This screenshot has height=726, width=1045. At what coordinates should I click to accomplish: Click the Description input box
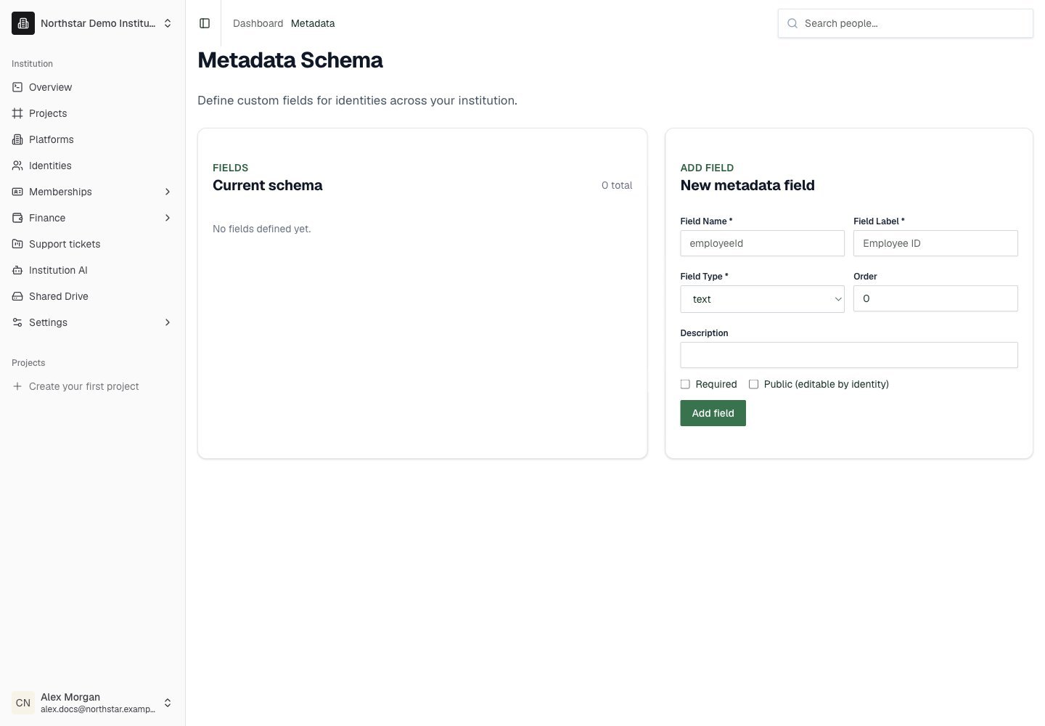click(x=849, y=355)
